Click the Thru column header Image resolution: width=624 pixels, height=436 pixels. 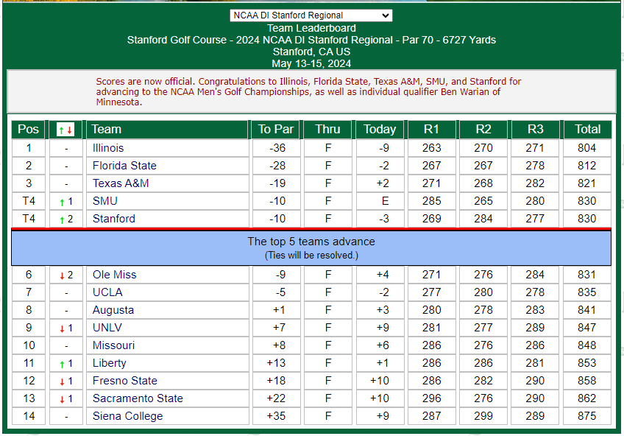click(x=328, y=130)
